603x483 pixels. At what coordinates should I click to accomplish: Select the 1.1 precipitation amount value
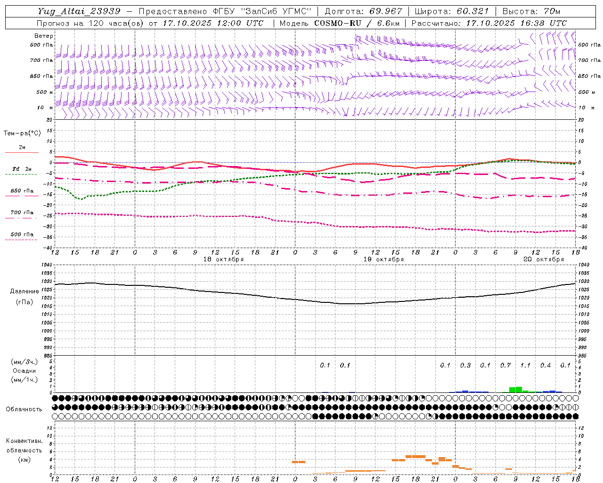(525, 366)
